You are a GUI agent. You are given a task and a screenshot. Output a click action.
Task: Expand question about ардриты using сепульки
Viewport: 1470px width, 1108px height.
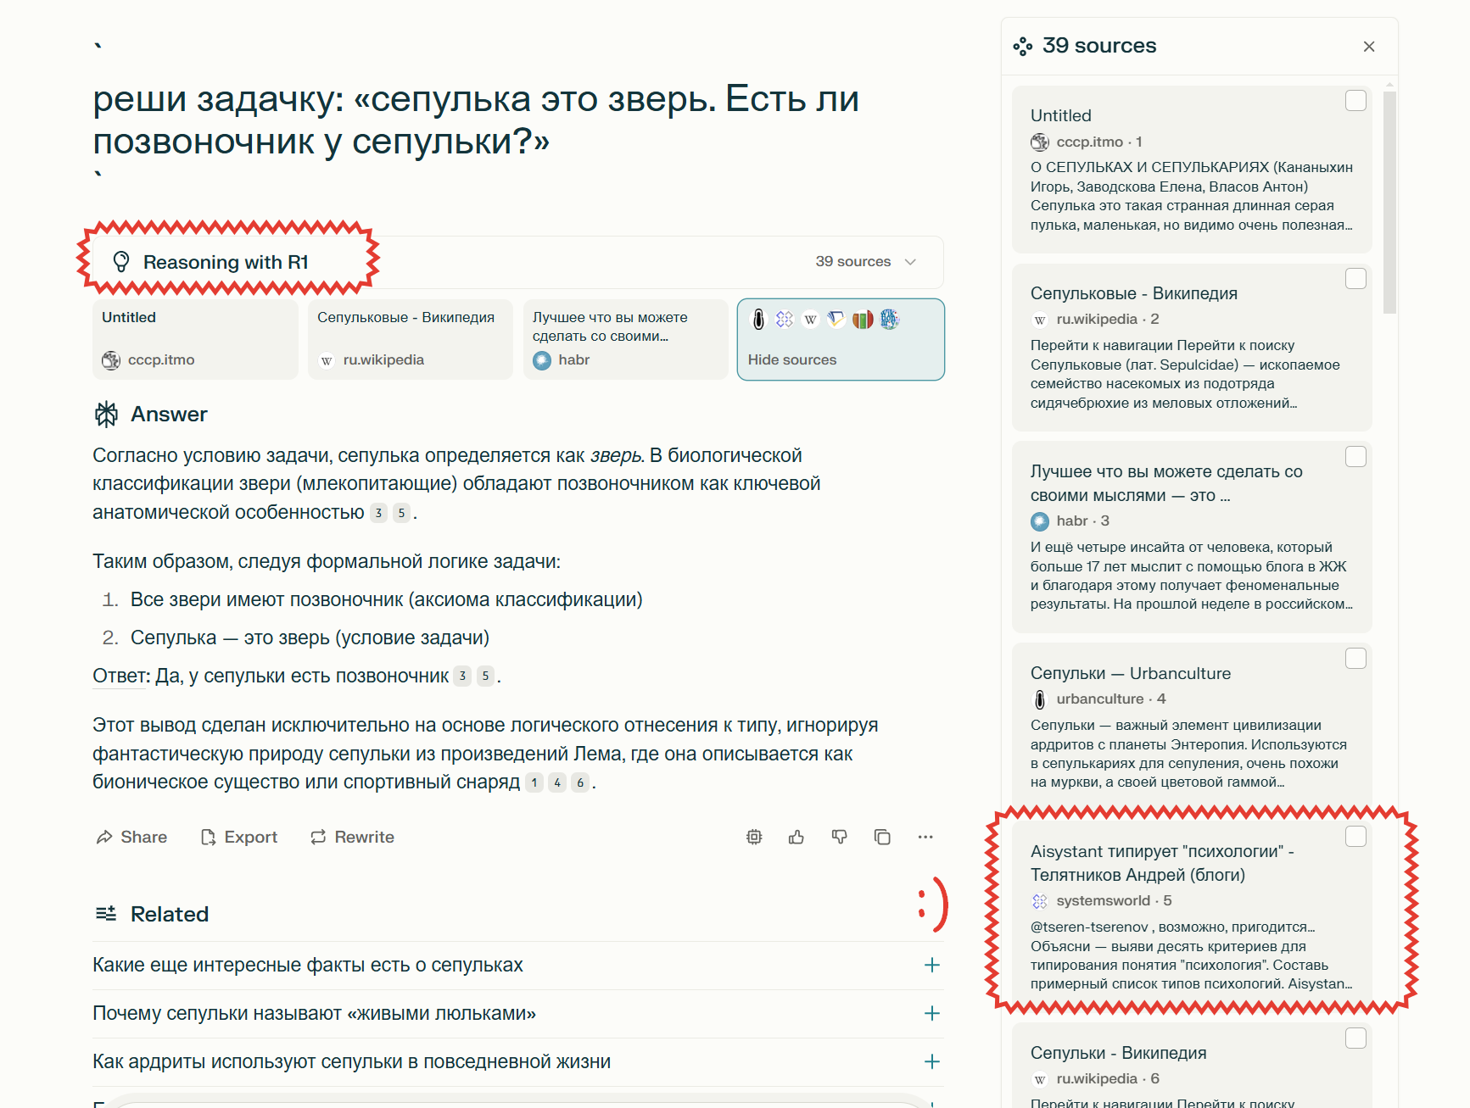931,1062
